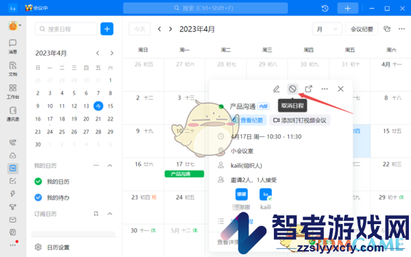Viewport: 411px width, 257px height.
Task: Click organizer kaili(组织人) row
Action: point(246,165)
